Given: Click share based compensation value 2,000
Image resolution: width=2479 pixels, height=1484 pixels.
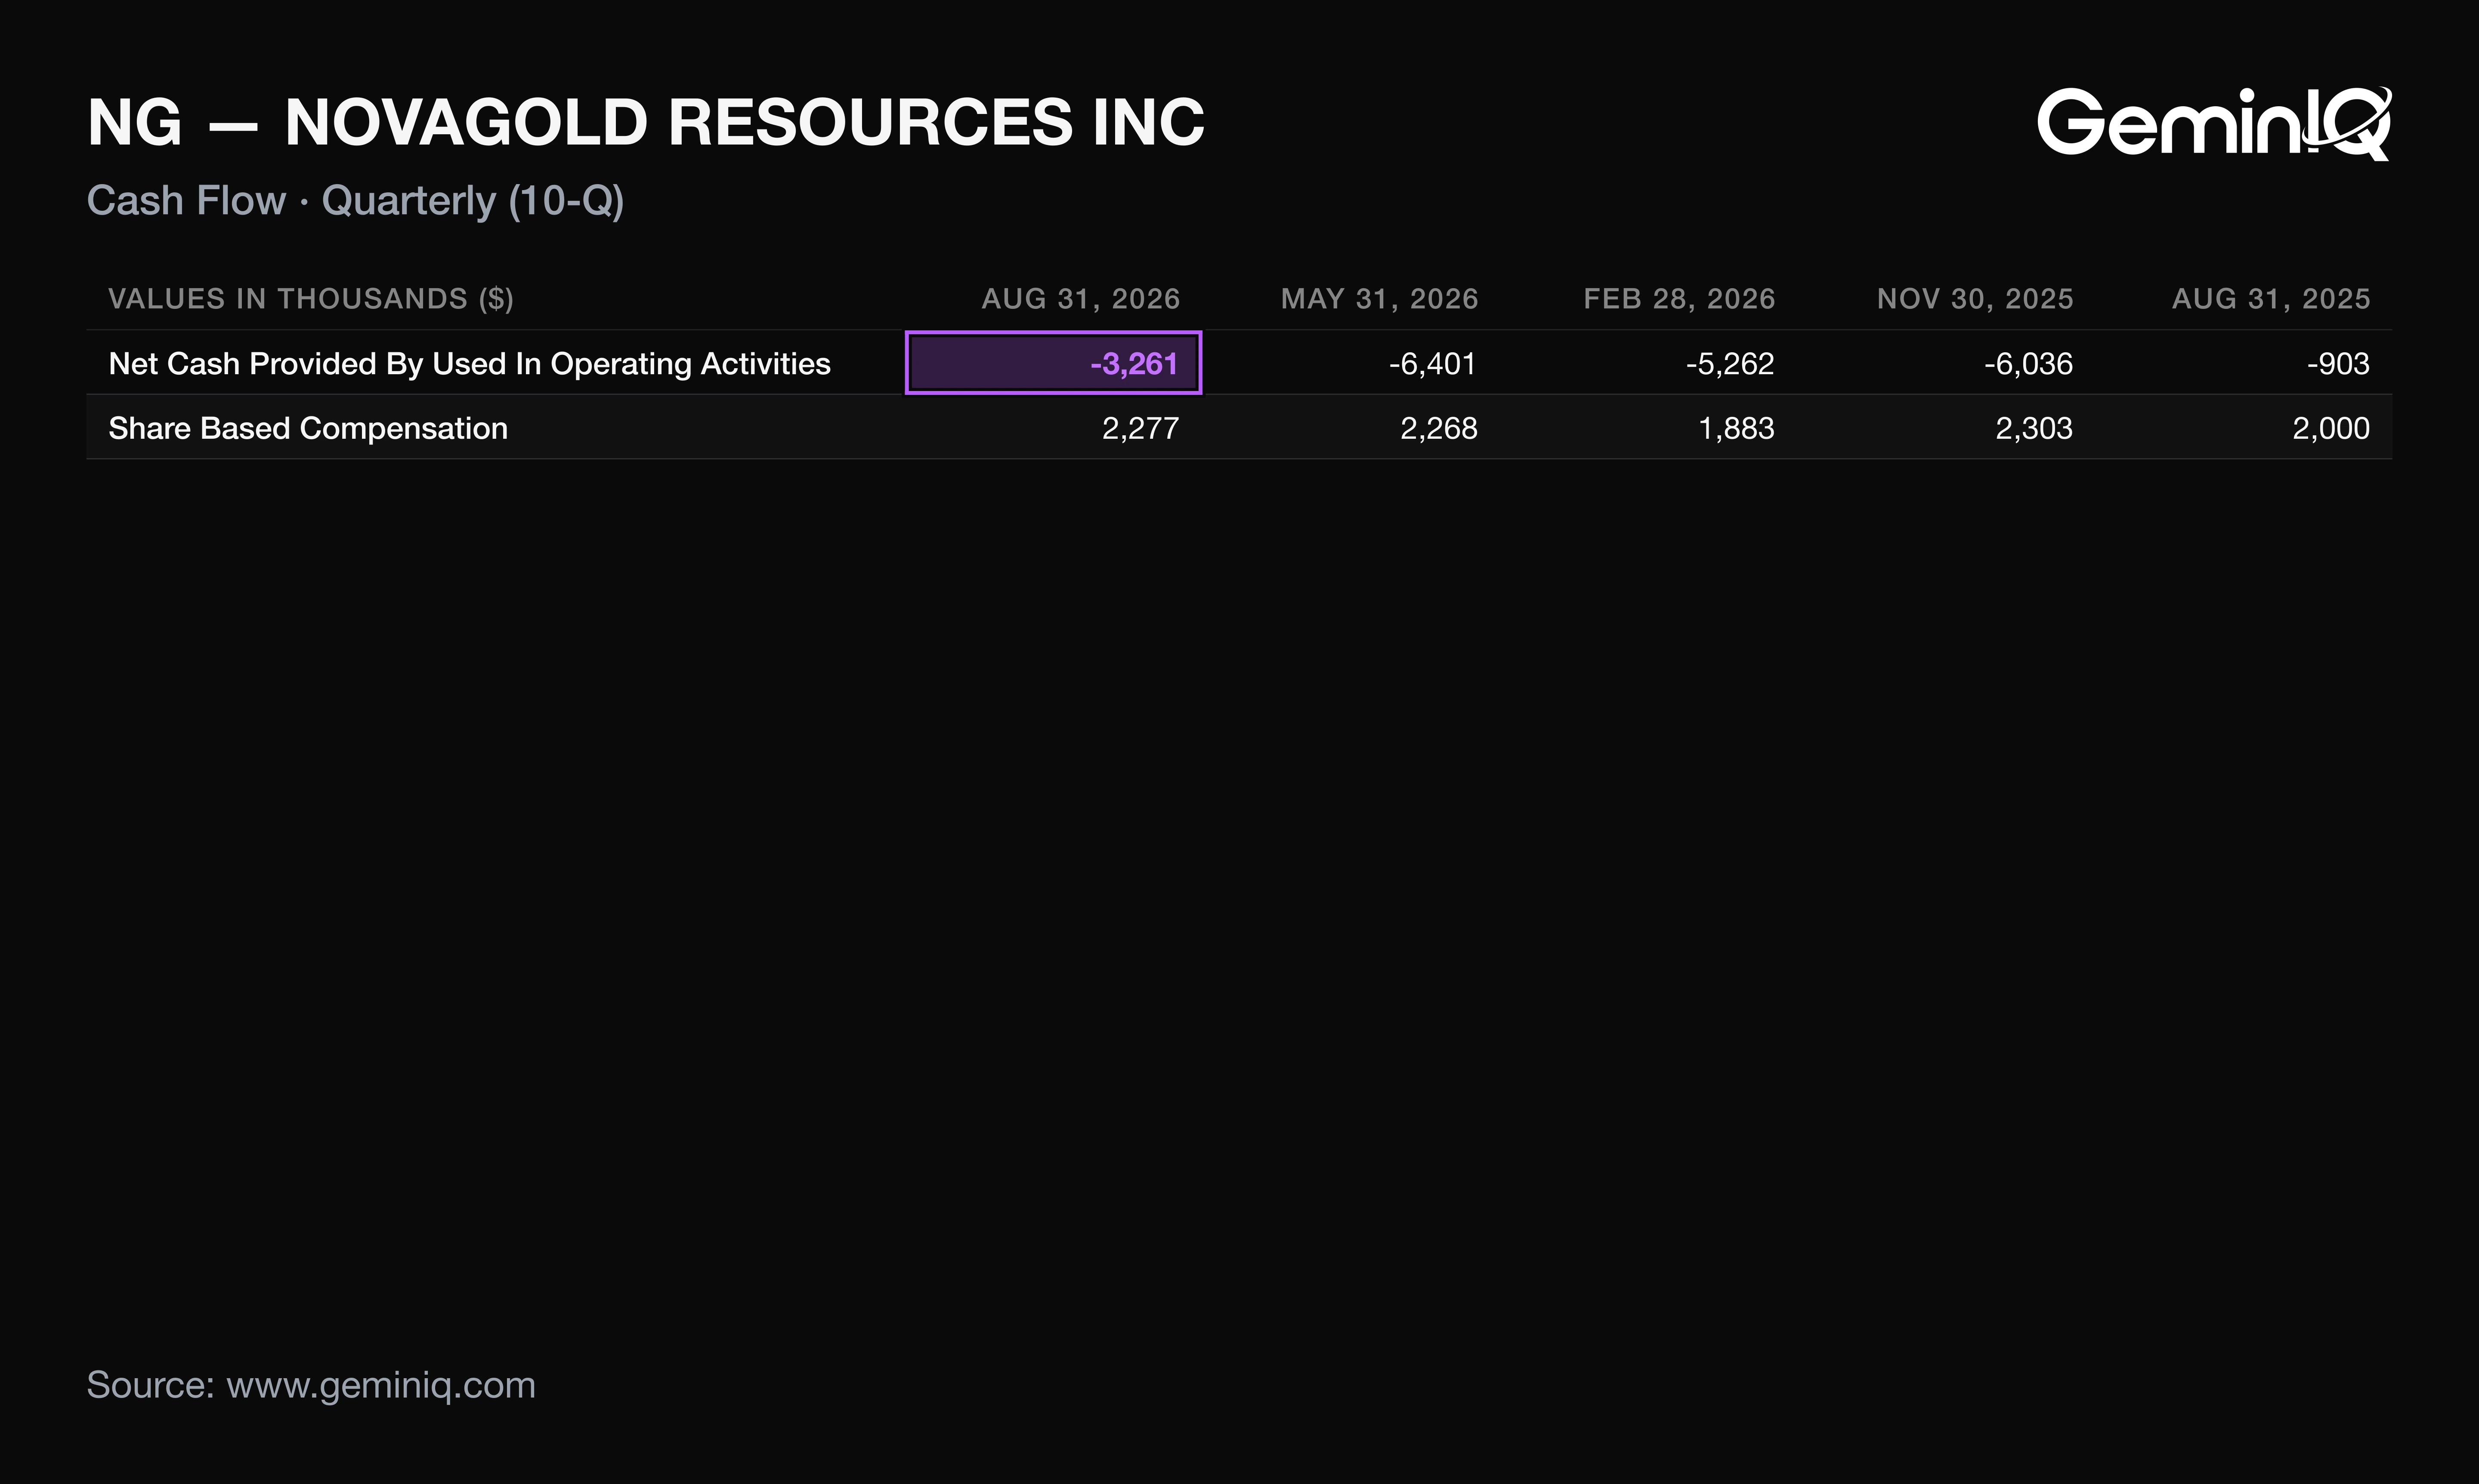Looking at the screenshot, I should click(x=2331, y=429).
